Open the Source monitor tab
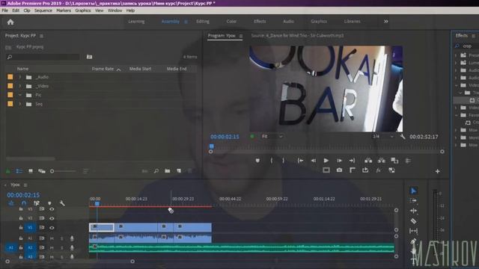 tap(297, 36)
